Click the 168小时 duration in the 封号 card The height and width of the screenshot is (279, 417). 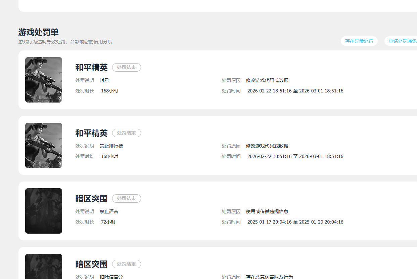(109, 91)
